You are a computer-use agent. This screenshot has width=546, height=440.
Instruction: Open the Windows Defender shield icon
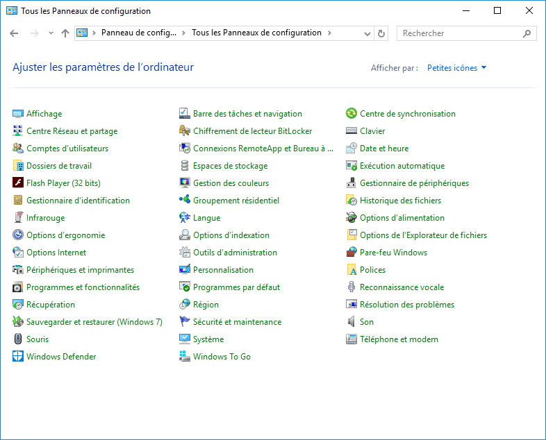tap(18, 357)
